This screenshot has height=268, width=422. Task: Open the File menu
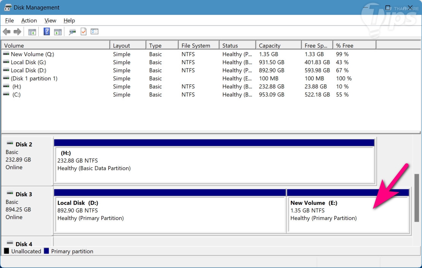(10, 21)
